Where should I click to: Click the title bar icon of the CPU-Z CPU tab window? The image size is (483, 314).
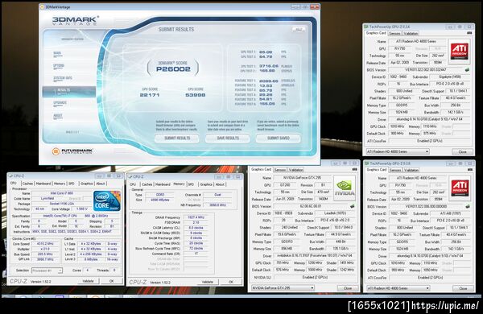coord(10,176)
